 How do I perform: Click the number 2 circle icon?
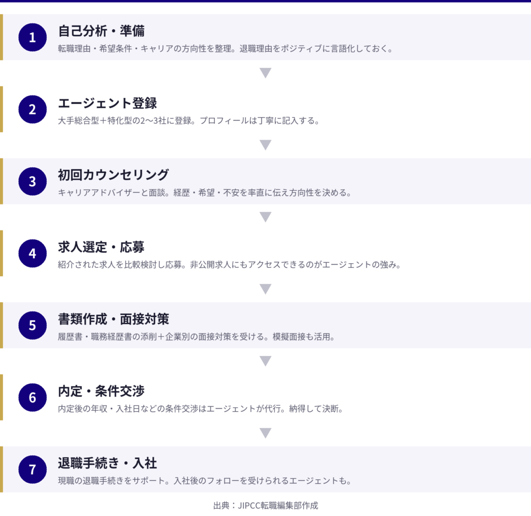33,109
